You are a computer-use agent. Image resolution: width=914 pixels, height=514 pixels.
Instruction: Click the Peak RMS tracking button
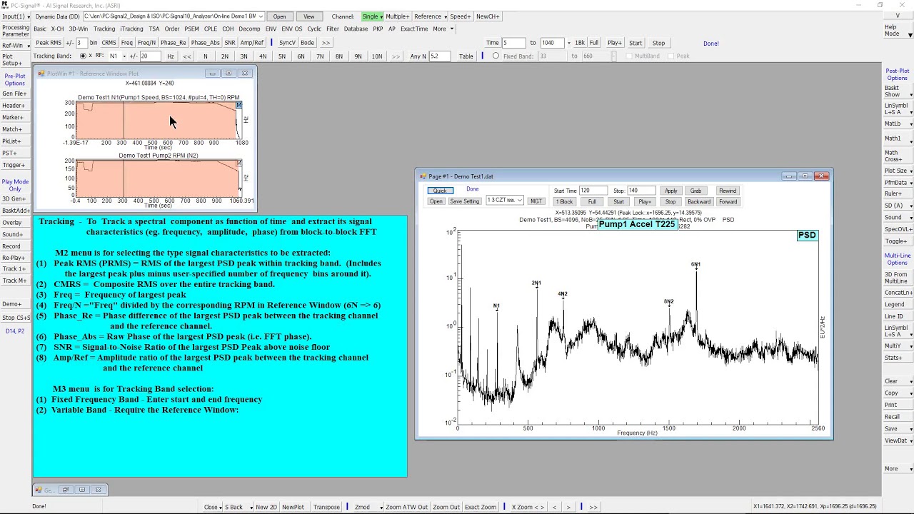[x=49, y=43]
